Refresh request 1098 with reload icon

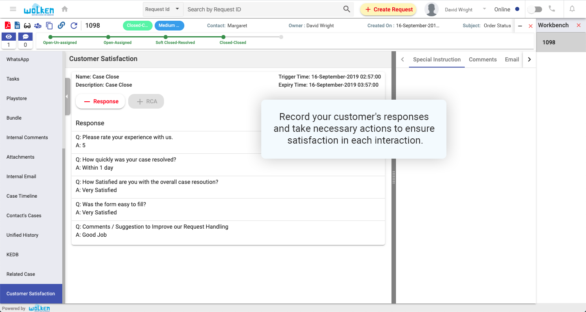(x=74, y=26)
